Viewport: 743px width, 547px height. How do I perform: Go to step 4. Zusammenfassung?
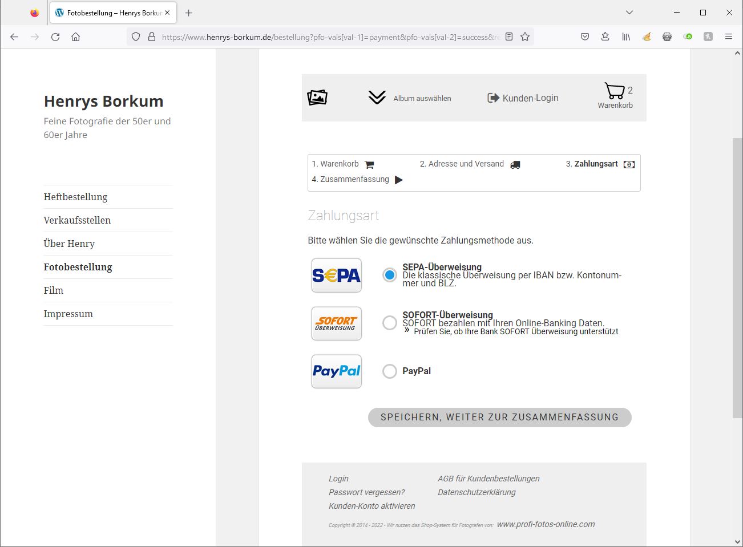tap(350, 179)
